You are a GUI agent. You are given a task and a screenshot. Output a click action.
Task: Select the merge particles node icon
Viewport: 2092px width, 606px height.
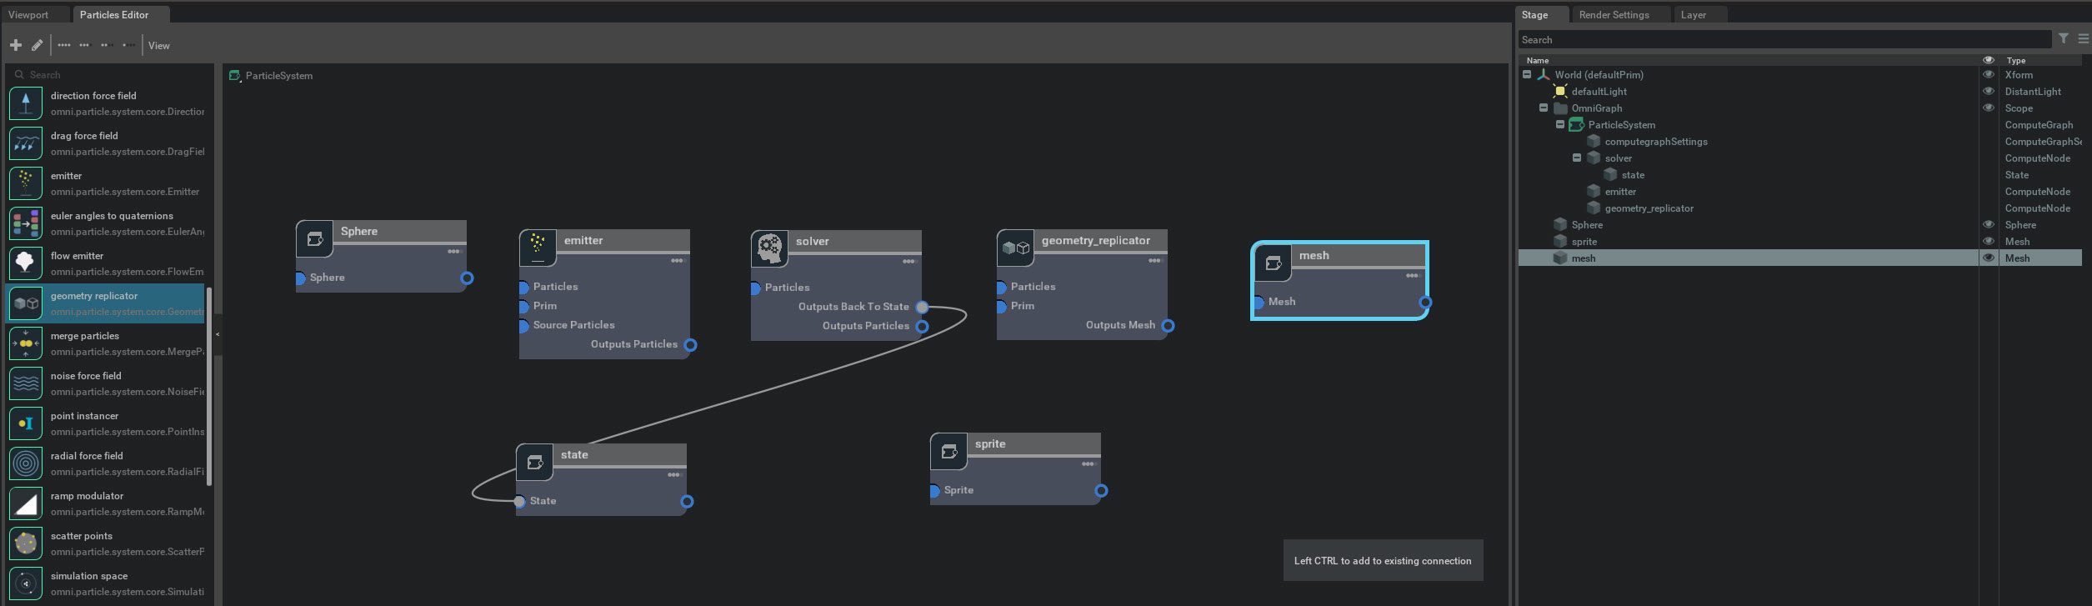(x=26, y=343)
